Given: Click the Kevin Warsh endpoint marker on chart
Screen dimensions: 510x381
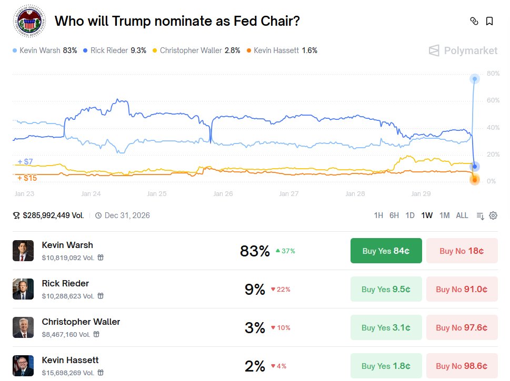Looking at the screenshot, I should (475, 79).
